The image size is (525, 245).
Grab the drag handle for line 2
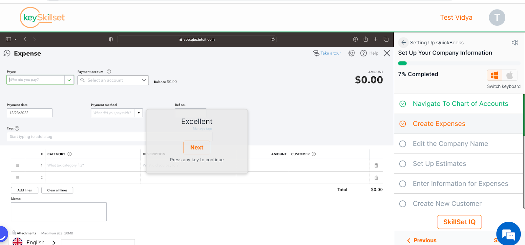pos(17,178)
